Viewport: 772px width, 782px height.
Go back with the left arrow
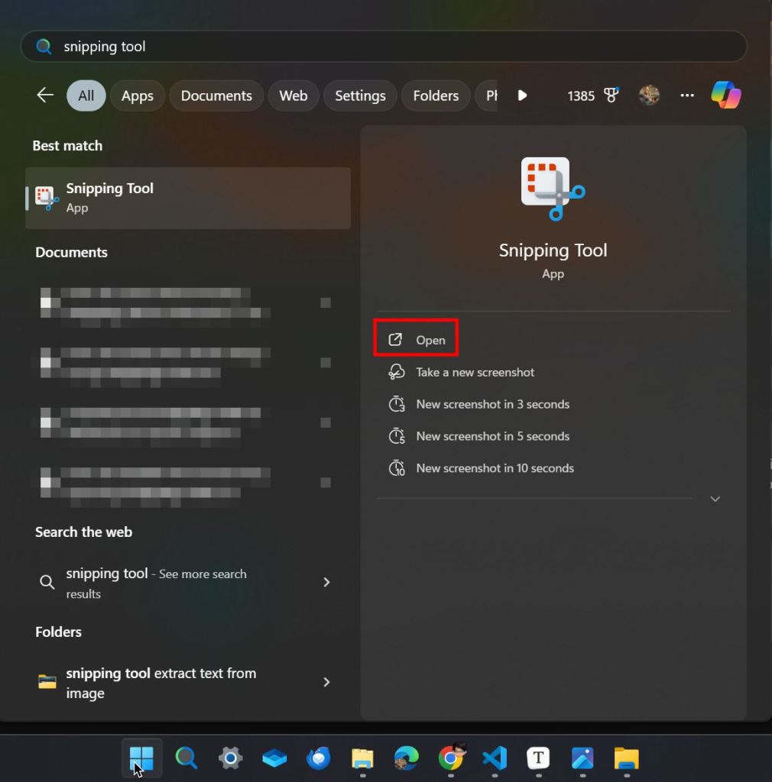[x=45, y=95]
